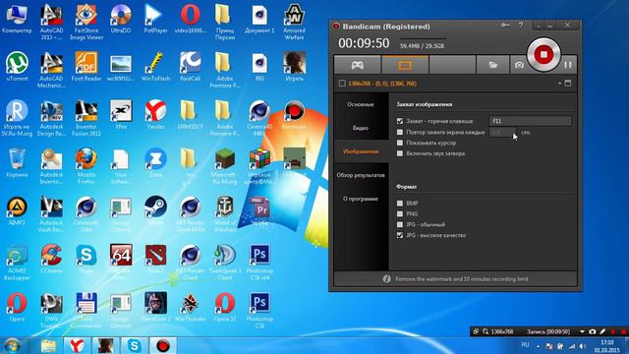Open dropdown arrow in Bandicam overlay bar
Viewport: 629px width, 354px height.
[x=582, y=331]
